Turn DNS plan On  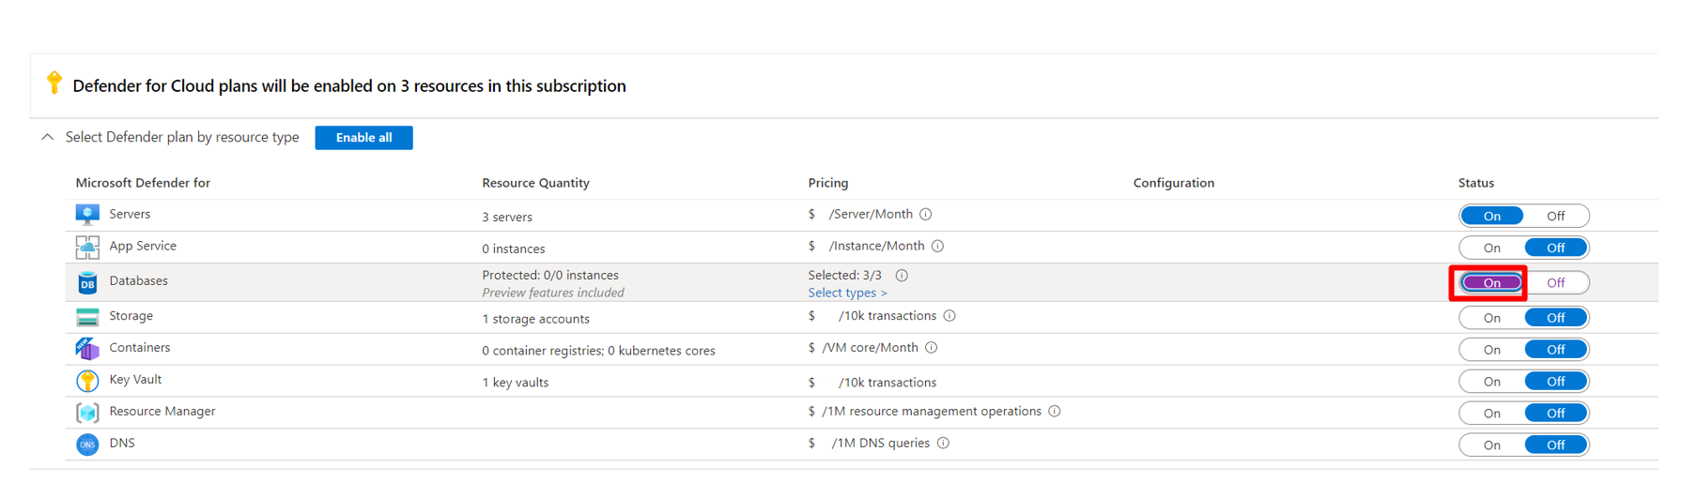point(1491,445)
